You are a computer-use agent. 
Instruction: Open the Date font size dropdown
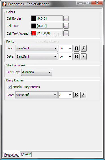click(x=65, y=56)
